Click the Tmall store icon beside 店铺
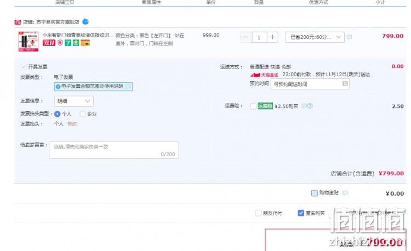 click(x=18, y=22)
